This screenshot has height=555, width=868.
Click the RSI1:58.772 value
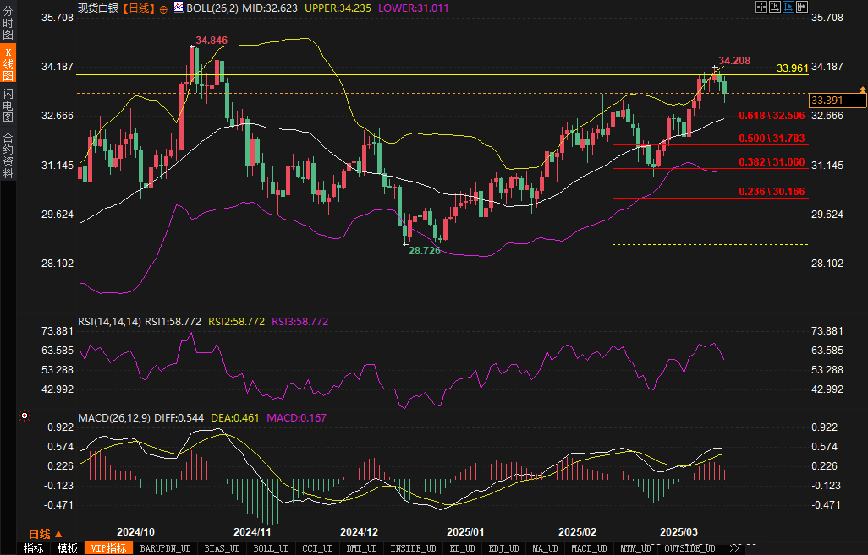pos(173,321)
